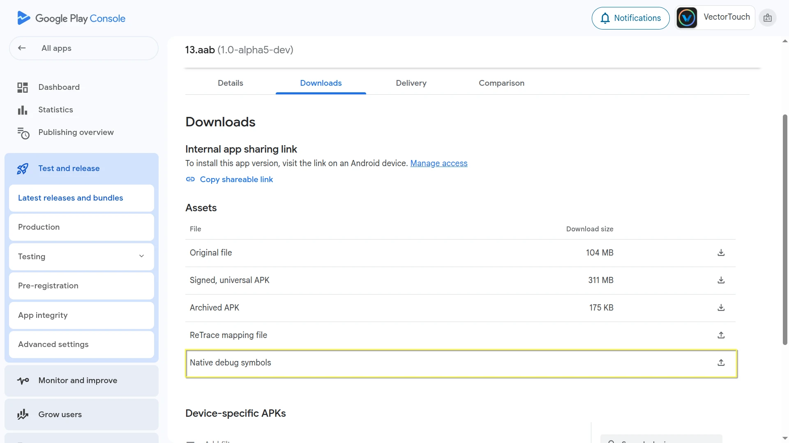Expand the Testing section chevron
Image resolution: width=789 pixels, height=443 pixels.
(141, 256)
